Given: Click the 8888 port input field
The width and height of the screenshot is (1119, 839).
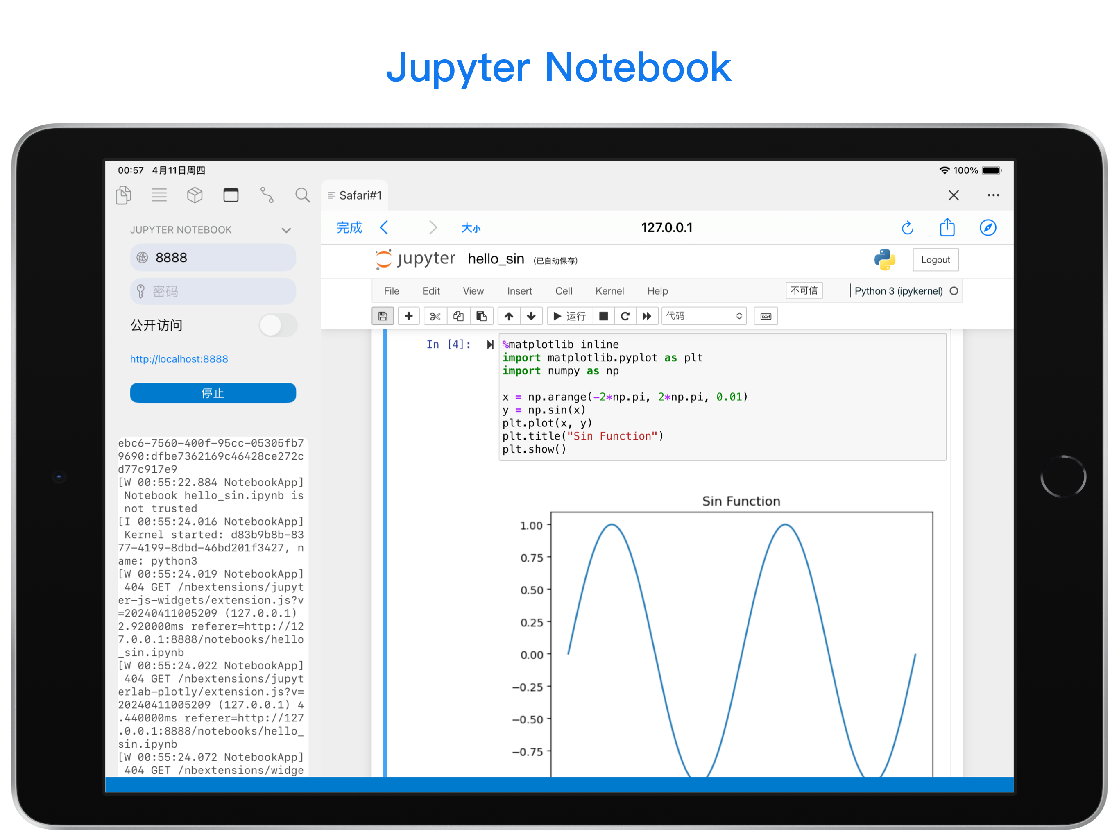Looking at the screenshot, I should 213,258.
